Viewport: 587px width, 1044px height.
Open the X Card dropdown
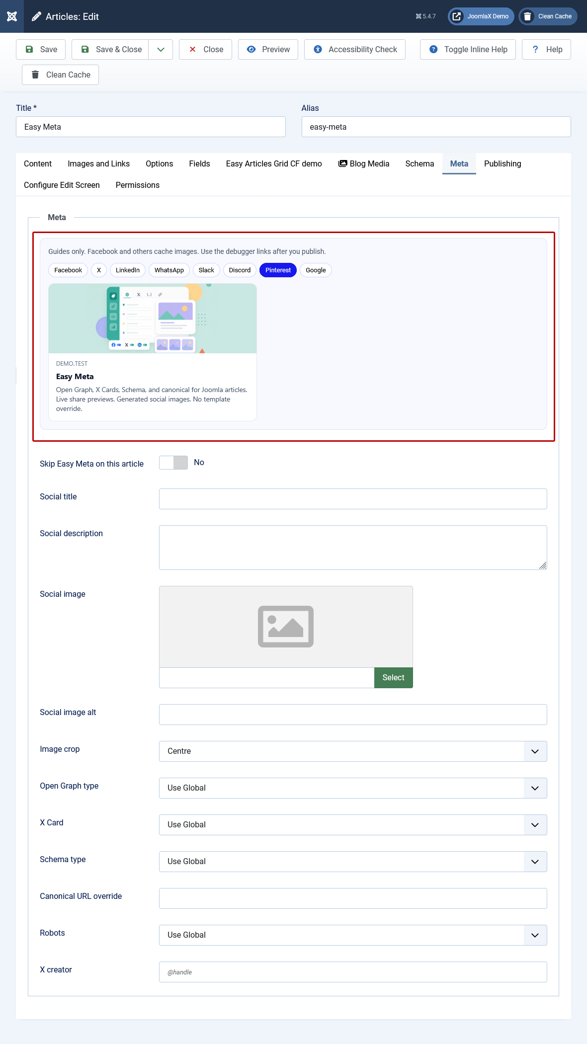pos(353,825)
